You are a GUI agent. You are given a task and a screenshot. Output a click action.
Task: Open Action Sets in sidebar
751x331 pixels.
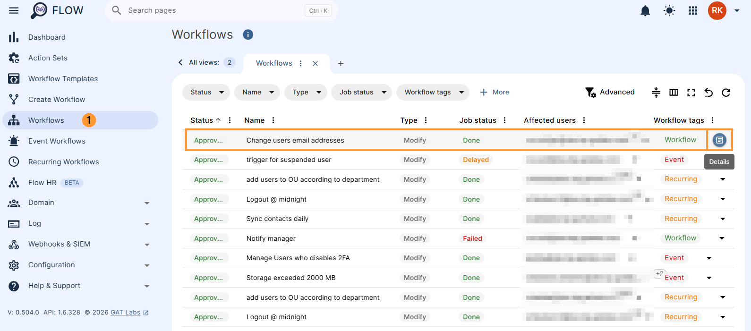click(x=80, y=58)
